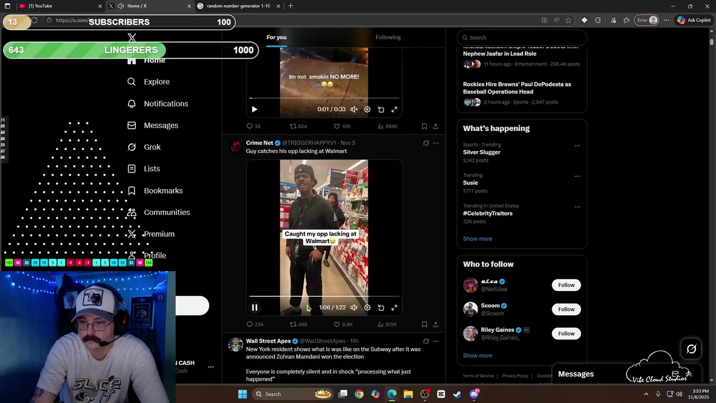Seek within the Walmart video progress bar
Screen dimensions: 716x403
tap(324, 297)
